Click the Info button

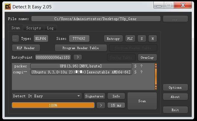[116, 96]
